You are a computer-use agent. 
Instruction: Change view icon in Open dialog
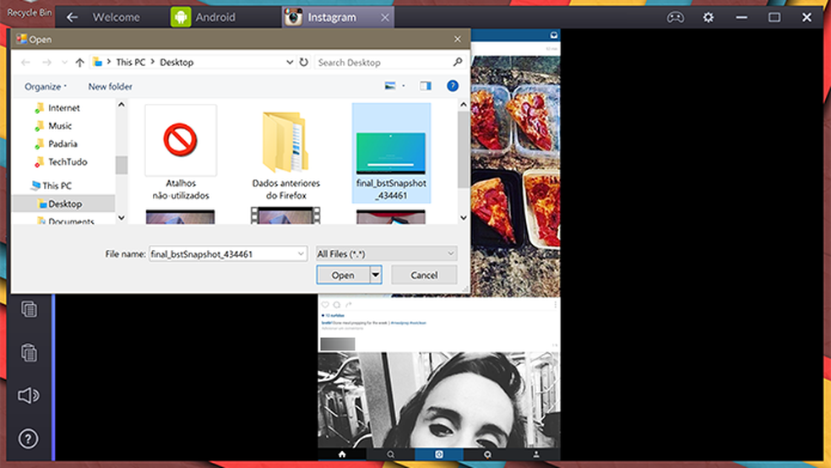390,86
